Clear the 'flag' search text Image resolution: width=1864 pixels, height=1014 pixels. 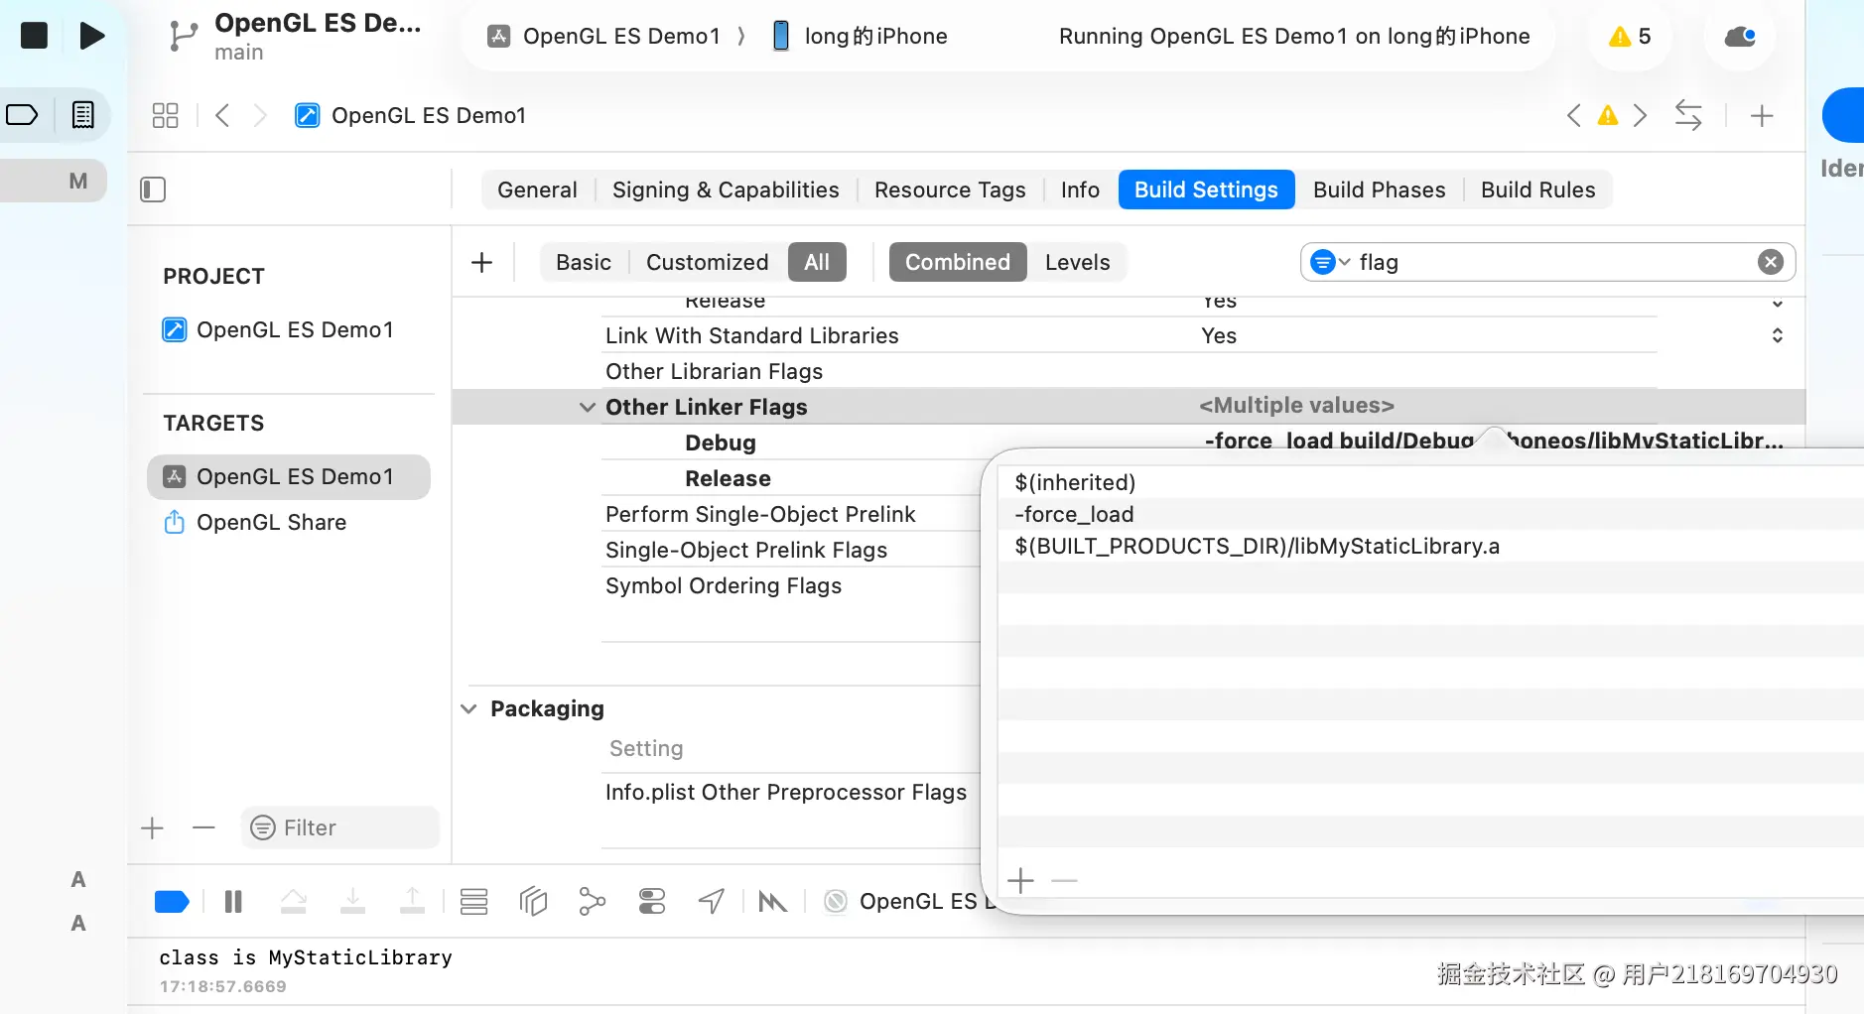[1770, 262]
